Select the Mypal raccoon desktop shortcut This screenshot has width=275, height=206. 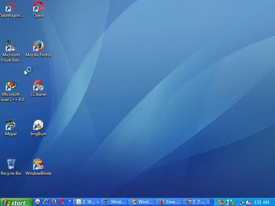pyautogui.click(x=11, y=128)
